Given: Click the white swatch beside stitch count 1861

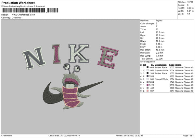Looking at the screenshot, I should (x=148, y=70).
